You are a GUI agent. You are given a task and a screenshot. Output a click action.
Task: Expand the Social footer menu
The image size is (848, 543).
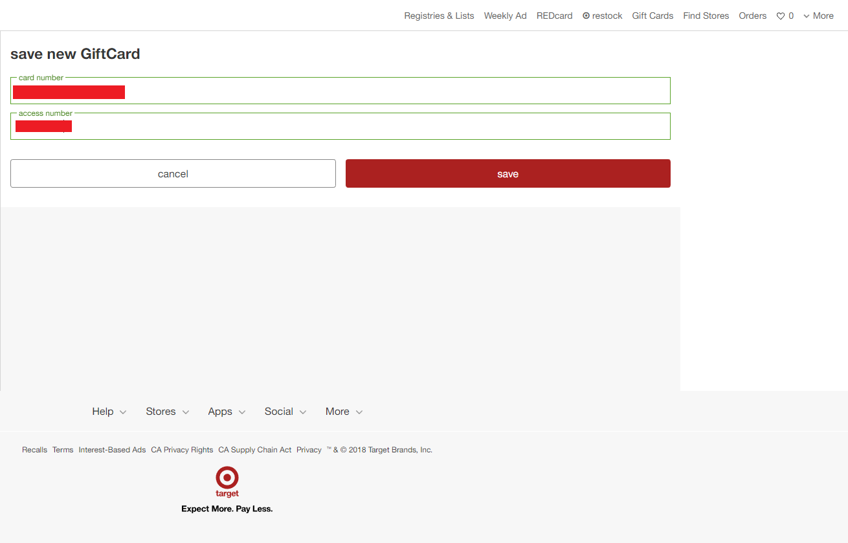(285, 412)
